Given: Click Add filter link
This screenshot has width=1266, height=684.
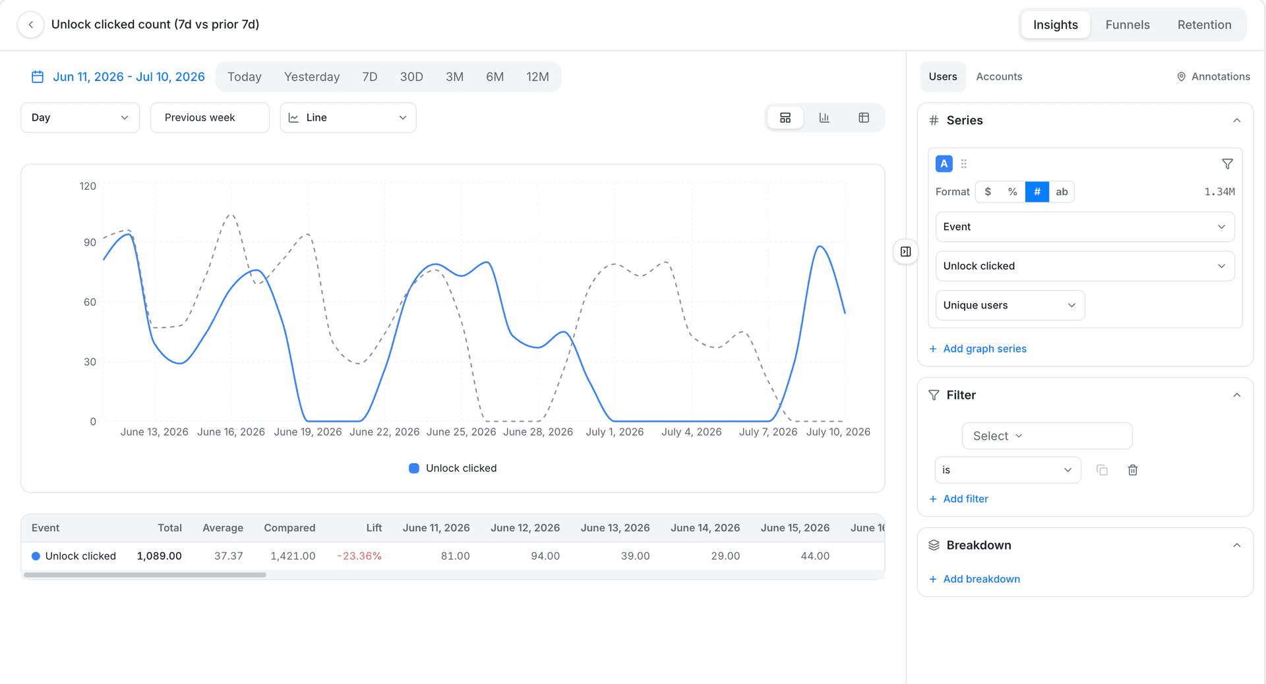Looking at the screenshot, I should (959, 499).
